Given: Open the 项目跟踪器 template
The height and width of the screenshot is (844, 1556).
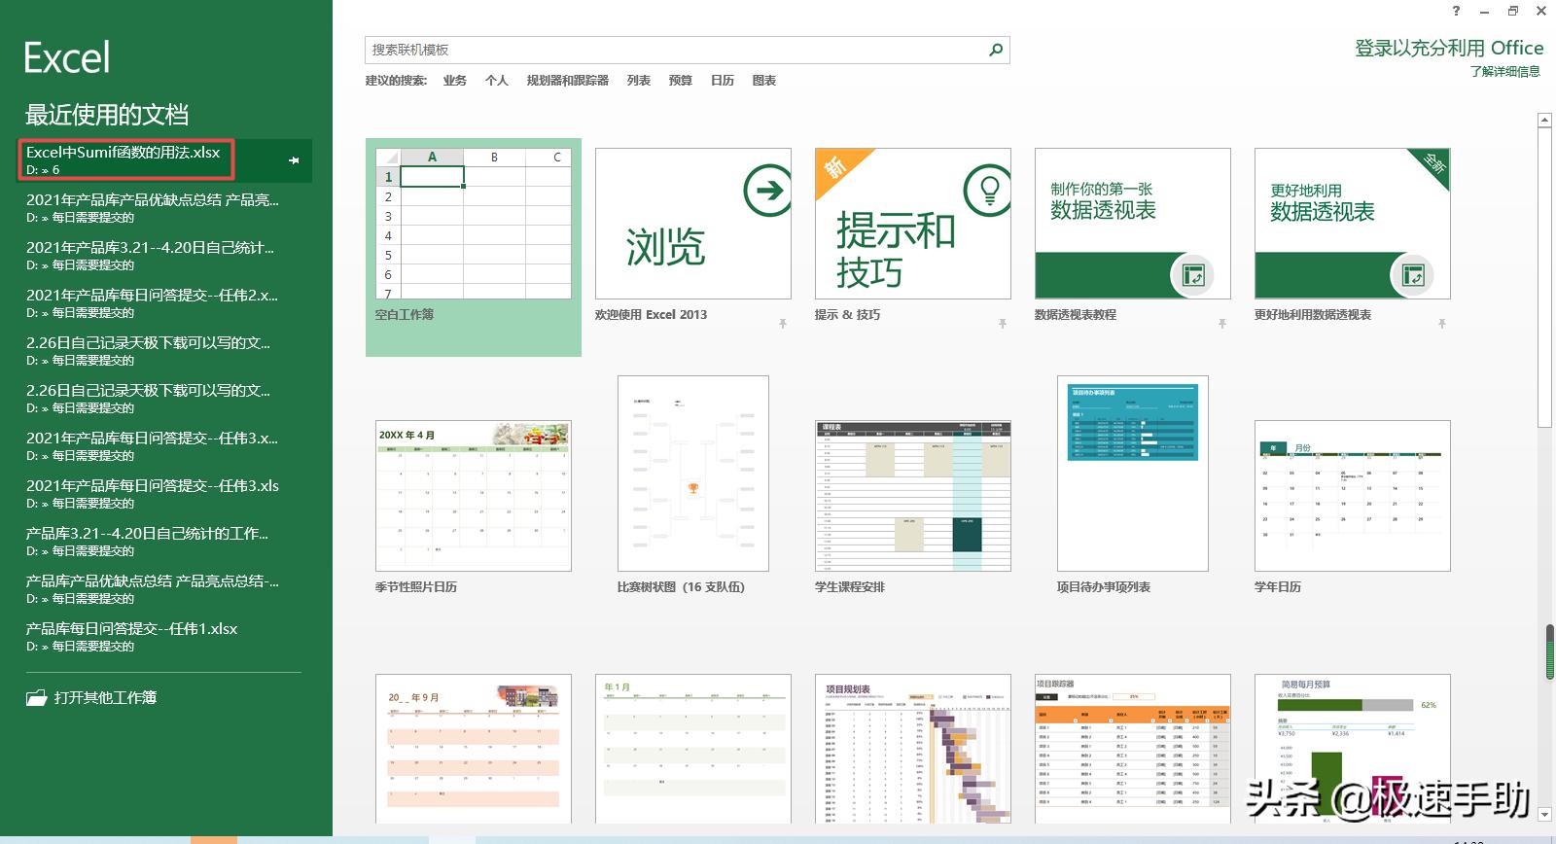Looking at the screenshot, I should (x=1133, y=749).
